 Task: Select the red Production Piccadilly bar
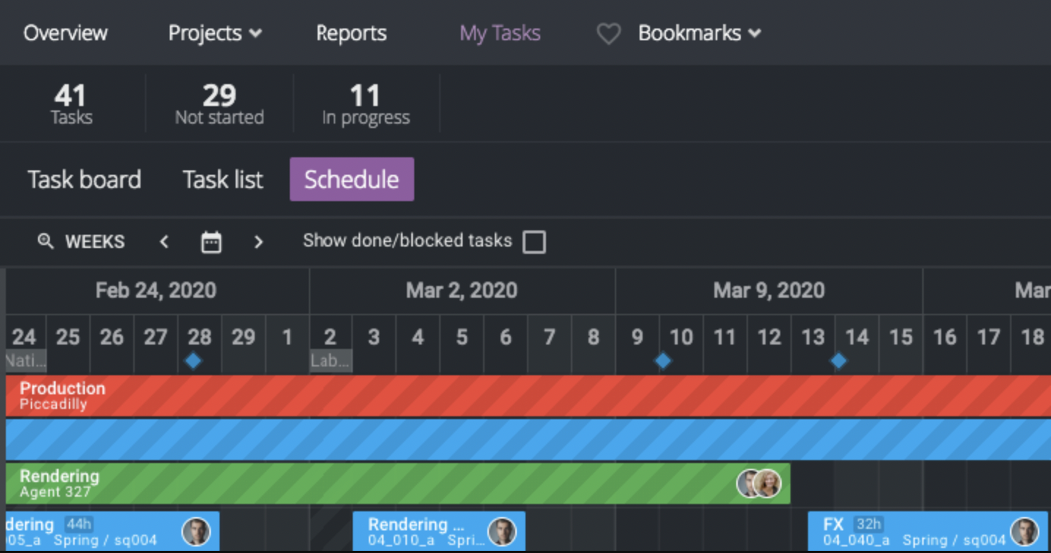(x=512, y=396)
